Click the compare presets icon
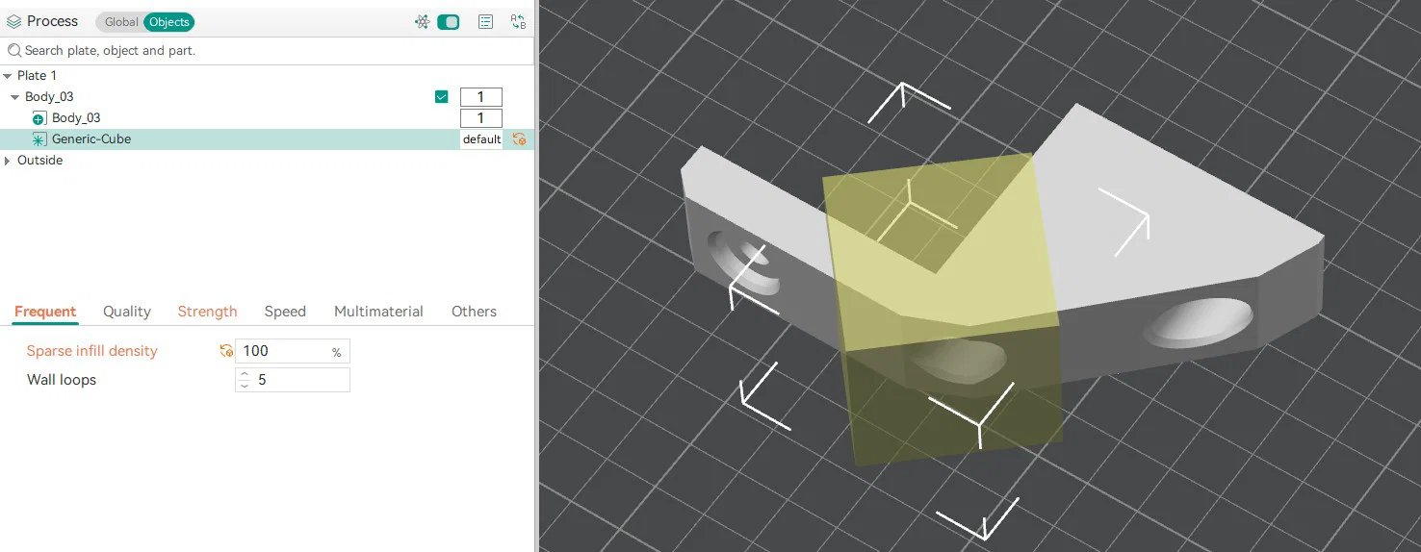 pyautogui.click(x=518, y=22)
